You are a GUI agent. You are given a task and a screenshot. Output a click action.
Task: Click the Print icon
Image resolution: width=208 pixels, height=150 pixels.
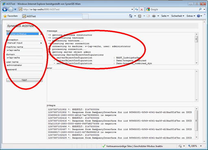154,16
